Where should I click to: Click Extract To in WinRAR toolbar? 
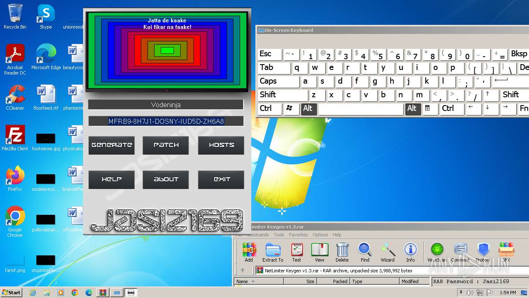click(273, 252)
